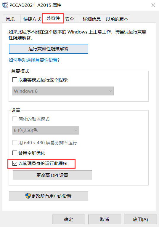Switch to the 常规 tab

pos(10,19)
